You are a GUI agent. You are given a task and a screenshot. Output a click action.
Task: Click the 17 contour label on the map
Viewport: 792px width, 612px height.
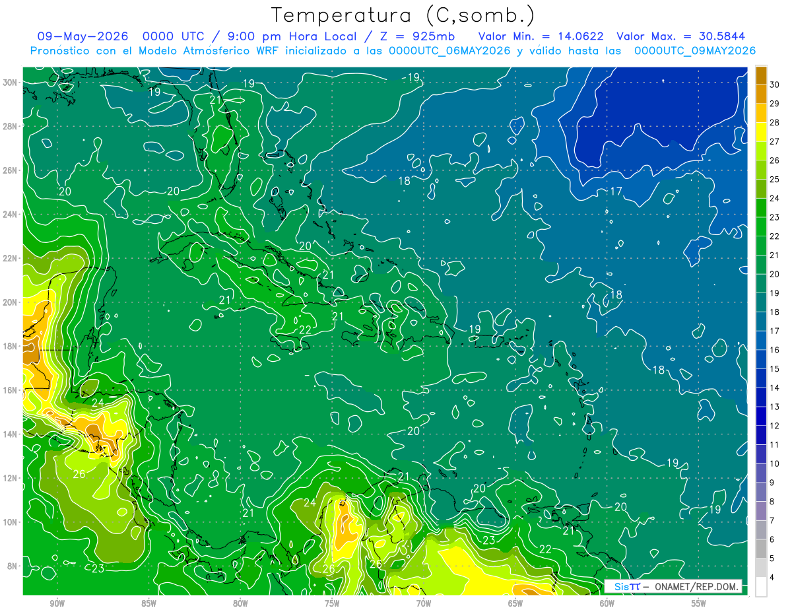click(616, 191)
